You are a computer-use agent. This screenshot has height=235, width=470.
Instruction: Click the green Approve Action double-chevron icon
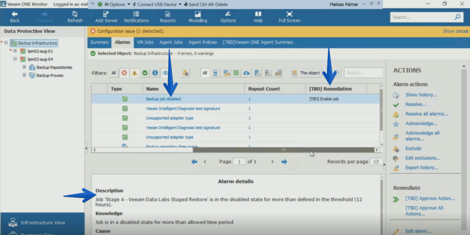pyautogui.click(x=396, y=200)
